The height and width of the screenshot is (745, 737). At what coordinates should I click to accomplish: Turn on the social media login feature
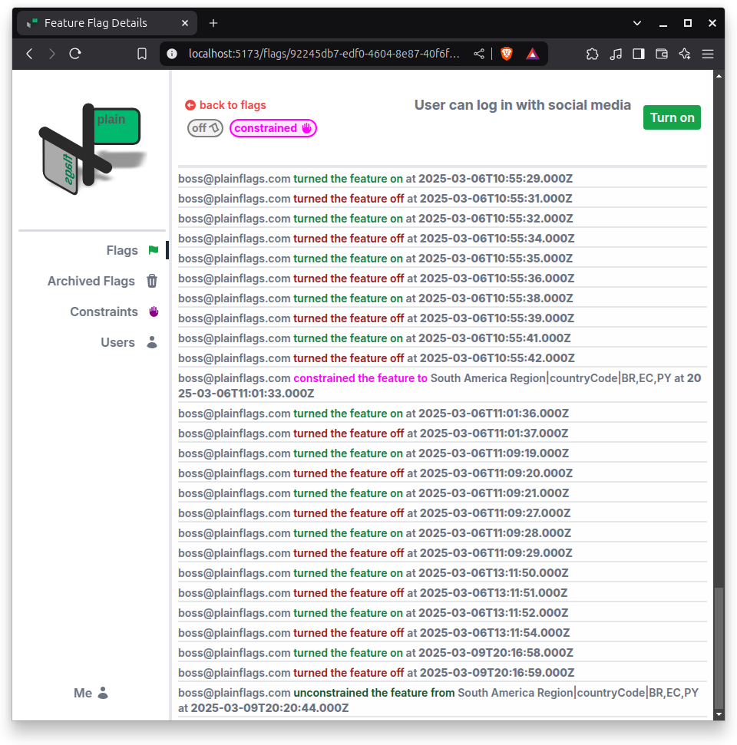(x=672, y=117)
